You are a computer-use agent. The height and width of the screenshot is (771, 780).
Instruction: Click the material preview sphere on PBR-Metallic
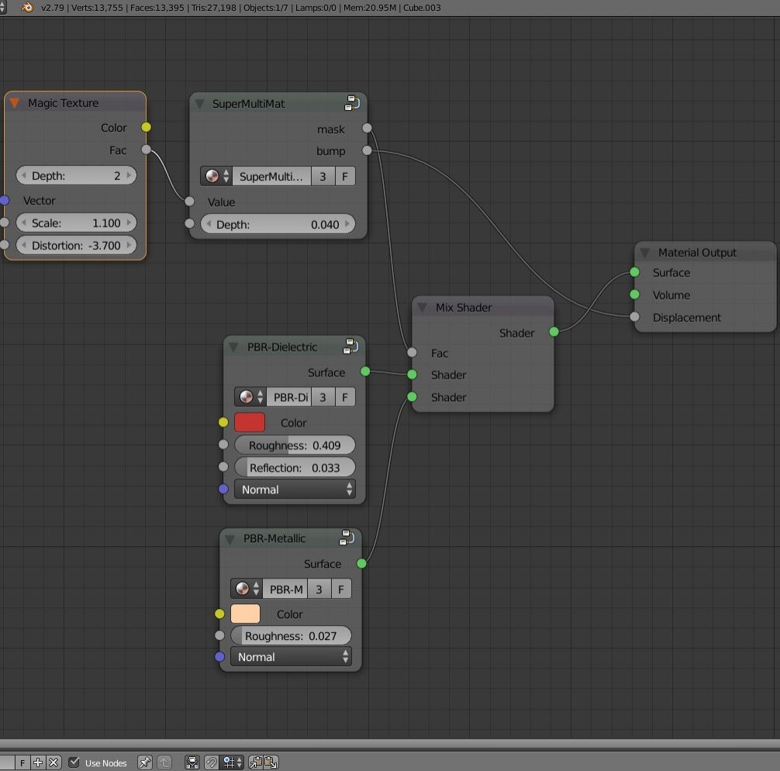pyautogui.click(x=243, y=589)
